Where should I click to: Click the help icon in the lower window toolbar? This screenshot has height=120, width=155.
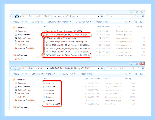click(x=141, y=74)
